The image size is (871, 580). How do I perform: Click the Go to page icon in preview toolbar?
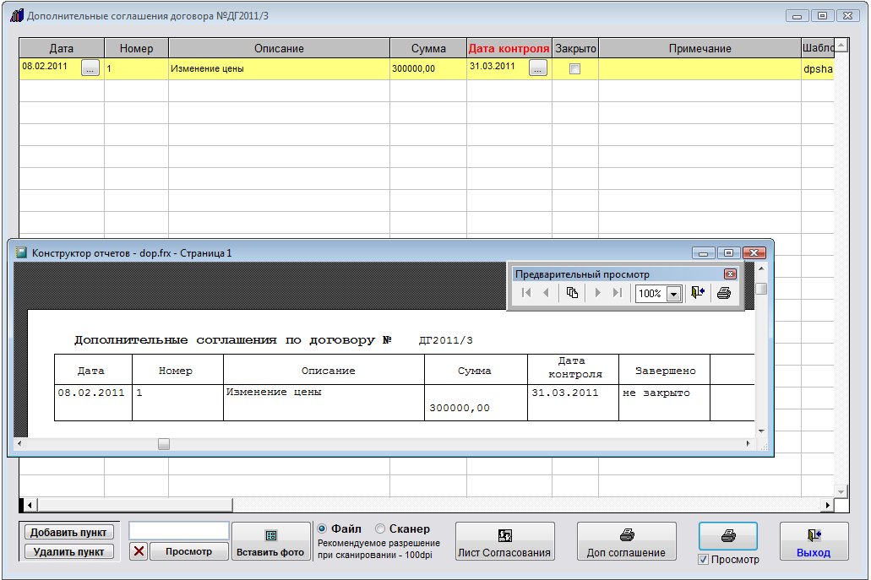572,293
